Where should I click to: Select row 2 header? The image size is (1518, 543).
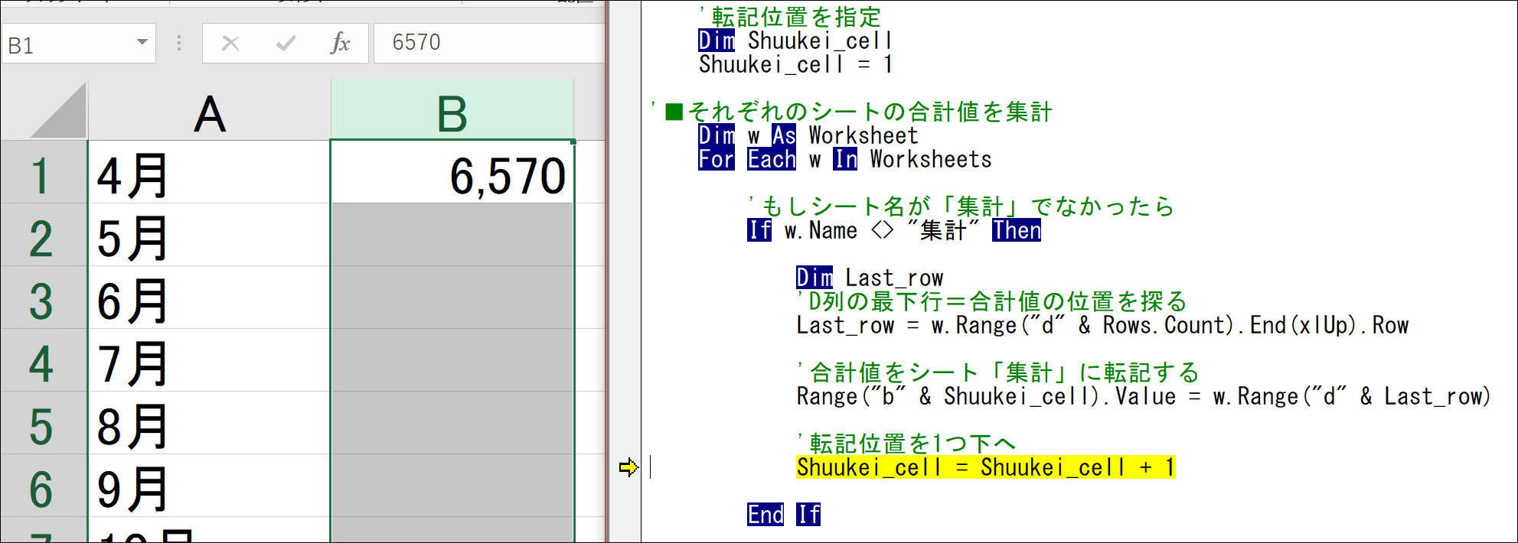click(x=44, y=235)
